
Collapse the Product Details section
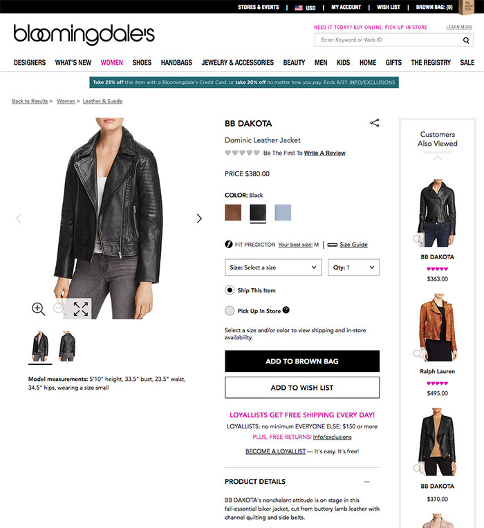pos(366,482)
